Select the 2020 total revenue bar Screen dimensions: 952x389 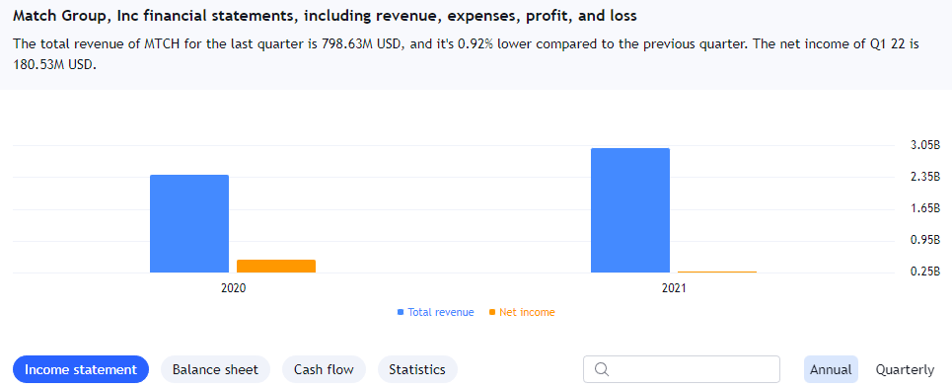pyautogui.click(x=189, y=224)
